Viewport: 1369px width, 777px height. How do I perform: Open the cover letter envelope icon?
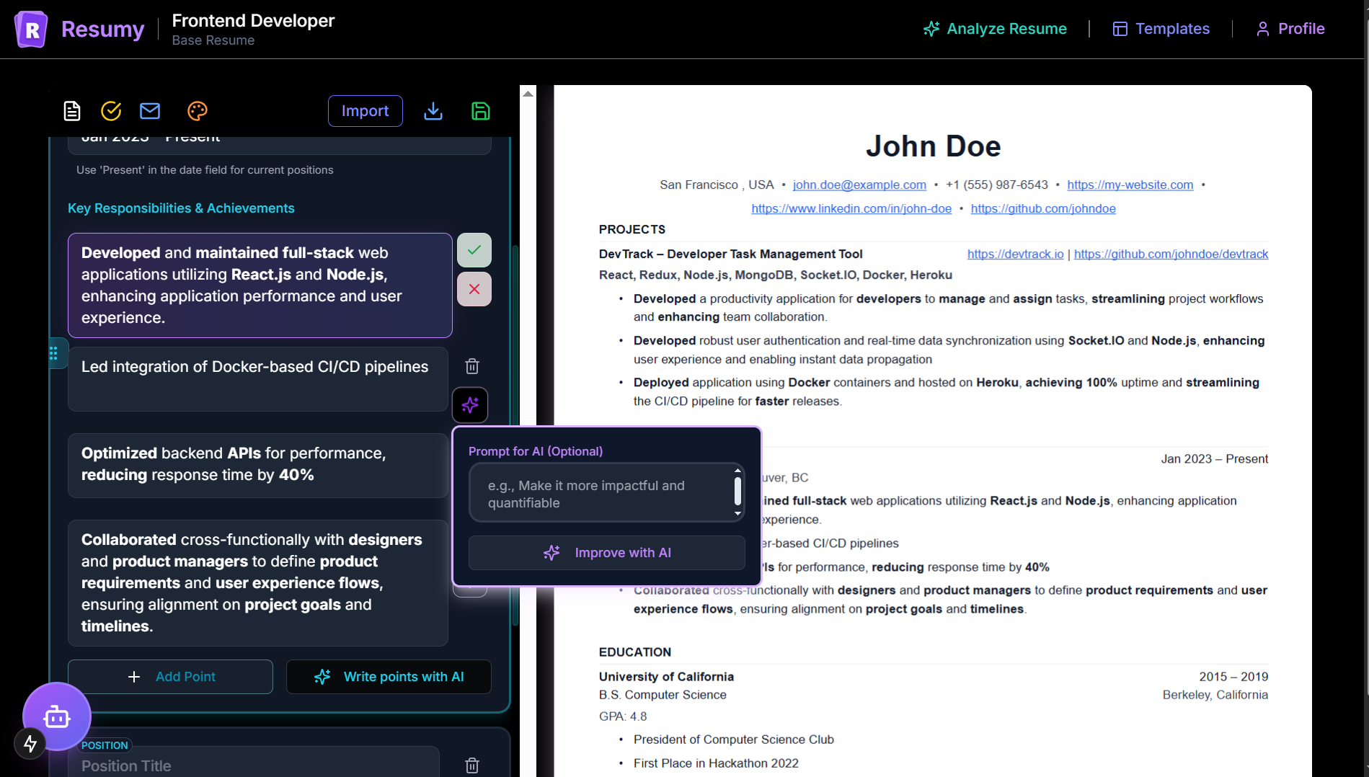(150, 111)
